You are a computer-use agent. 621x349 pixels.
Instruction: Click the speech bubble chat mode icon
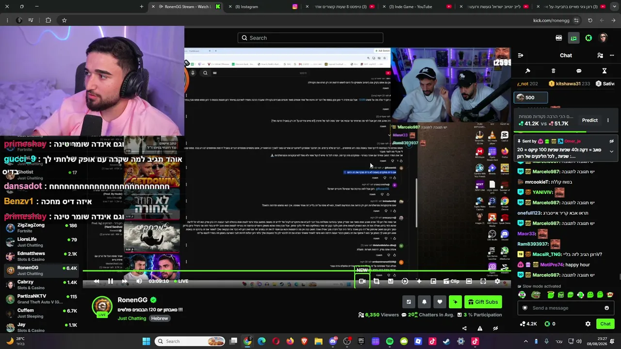coord(579,71)
